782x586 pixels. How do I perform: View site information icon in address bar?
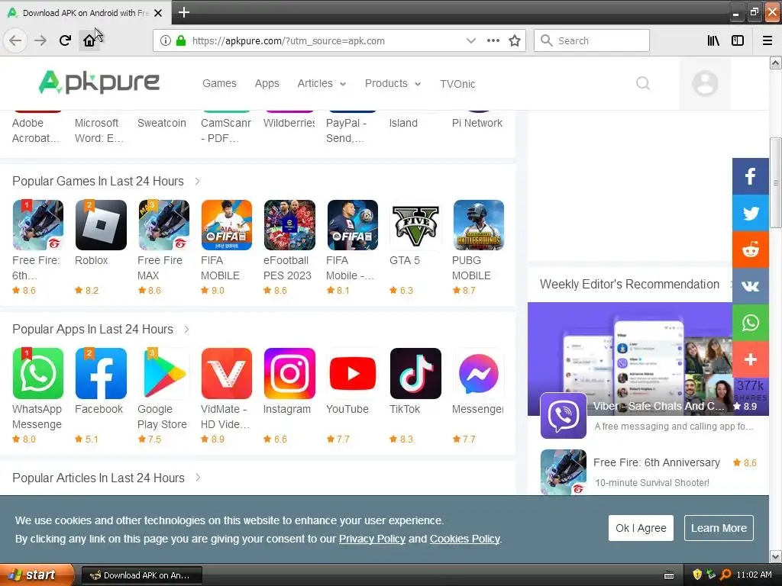click(166, 40)
